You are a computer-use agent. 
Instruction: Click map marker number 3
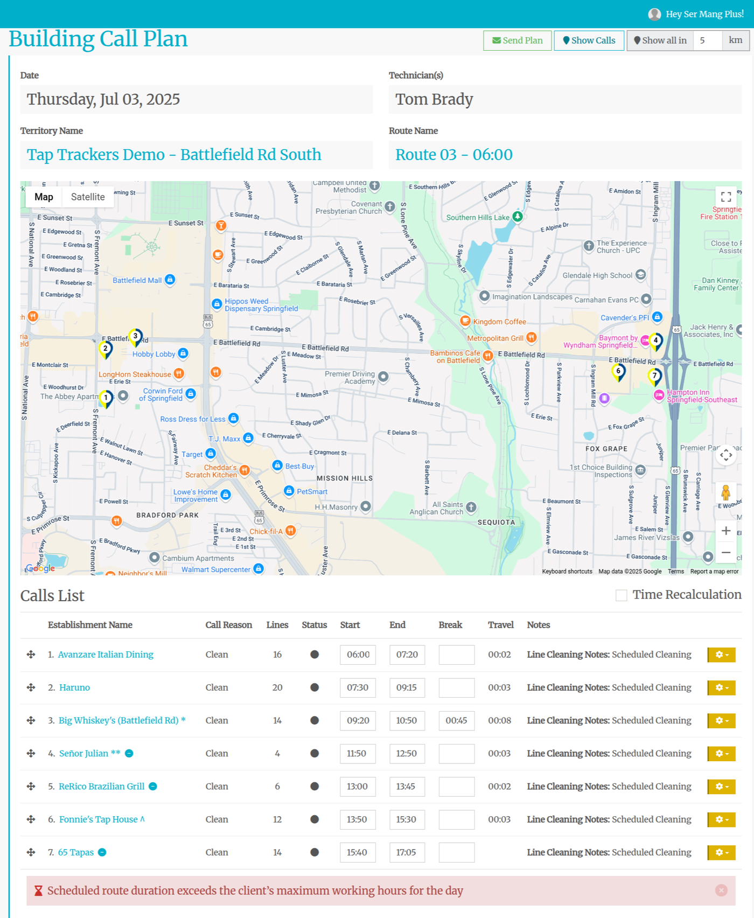(x=136, y=337)
